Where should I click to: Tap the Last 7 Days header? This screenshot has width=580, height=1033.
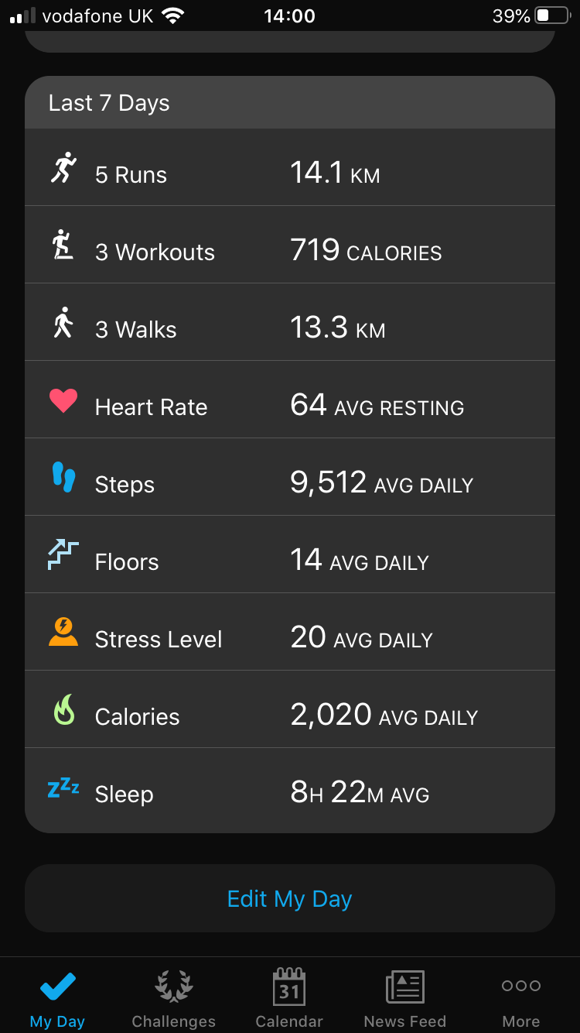(290, 103)
